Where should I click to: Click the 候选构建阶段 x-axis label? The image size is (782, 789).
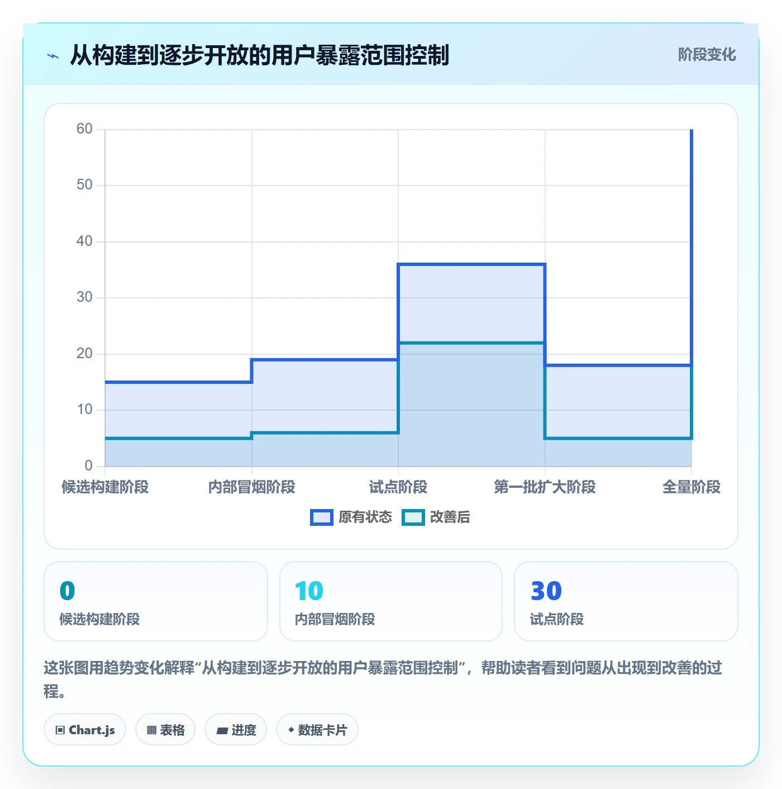pyautogui.click(x=105, y=487)
